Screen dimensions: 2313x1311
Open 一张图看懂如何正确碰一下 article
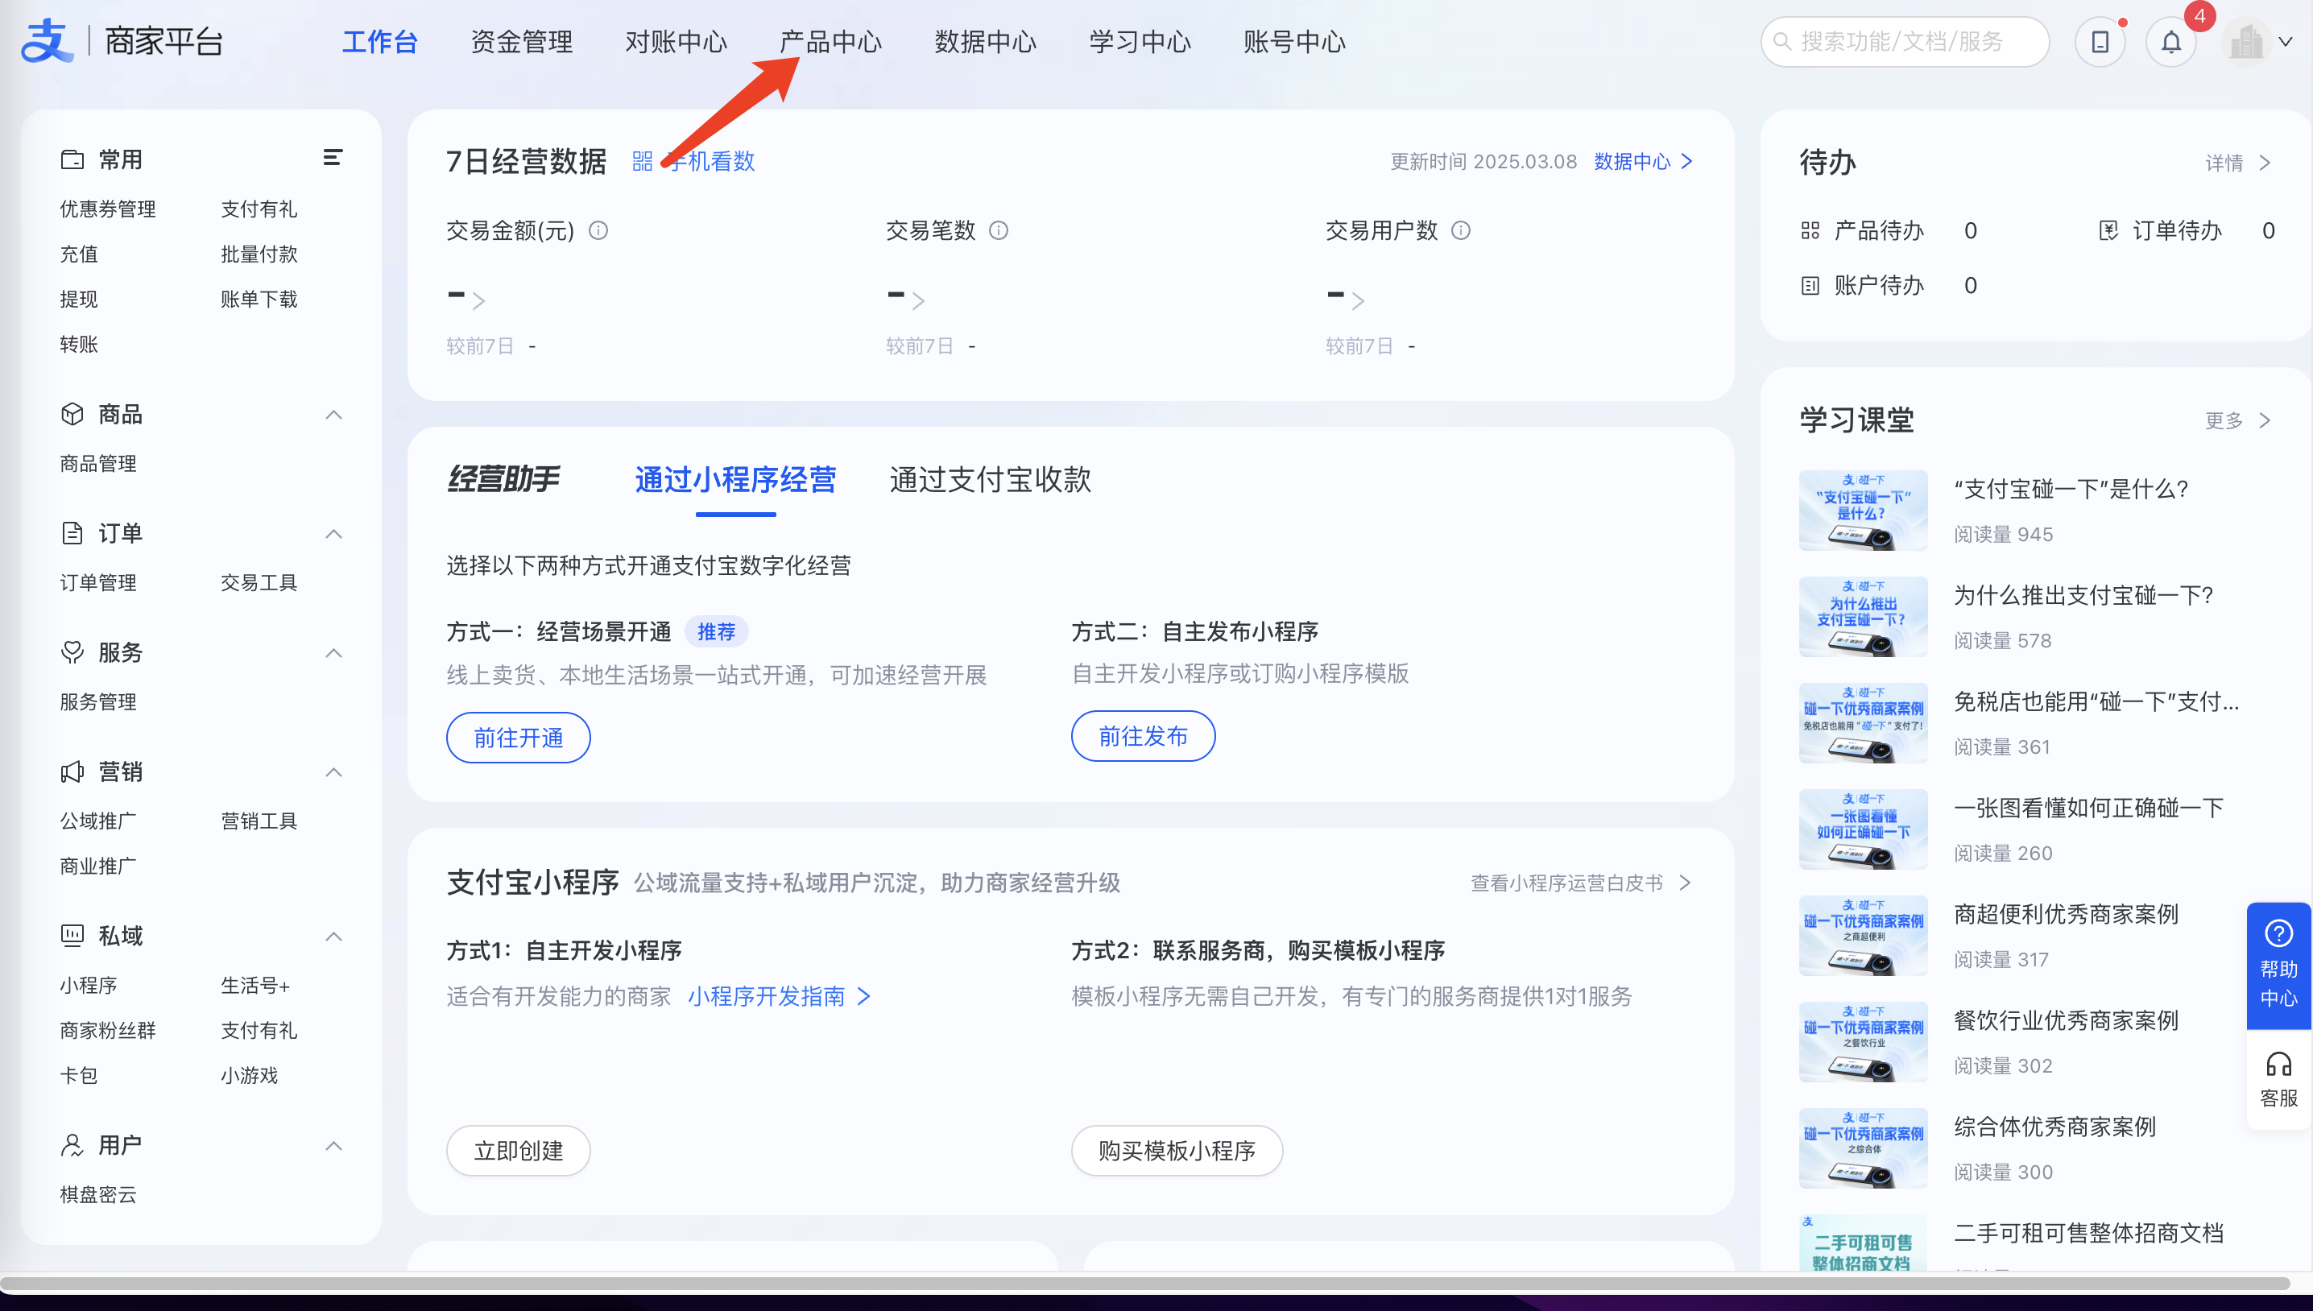(x=2088, y=808)
